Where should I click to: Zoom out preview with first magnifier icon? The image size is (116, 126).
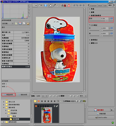(50, 96)
